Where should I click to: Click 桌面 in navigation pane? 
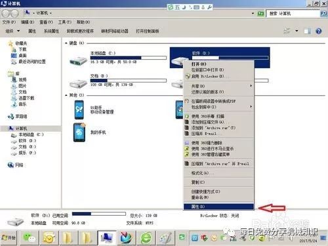[22, 56]
